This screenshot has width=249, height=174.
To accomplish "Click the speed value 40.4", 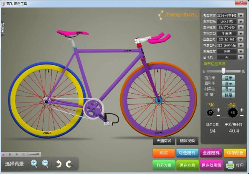I will click(234, 131).
